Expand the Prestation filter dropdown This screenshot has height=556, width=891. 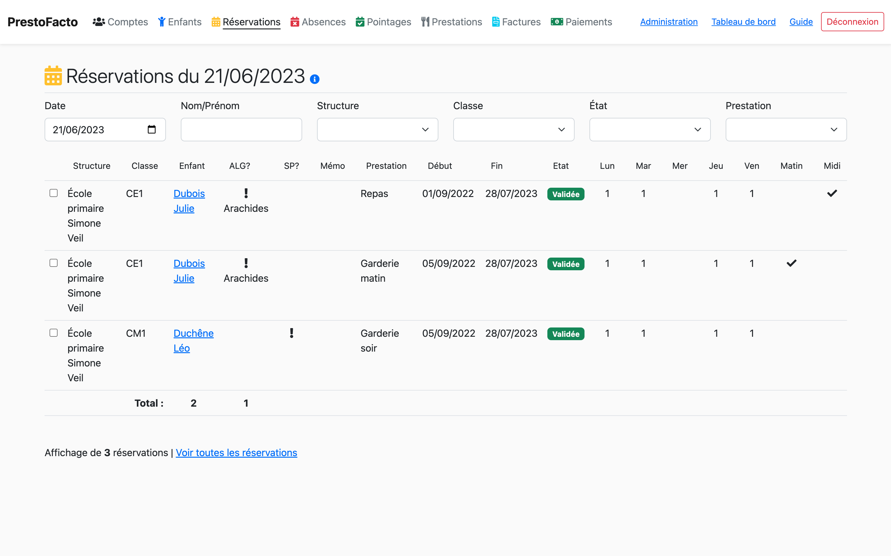786,130
